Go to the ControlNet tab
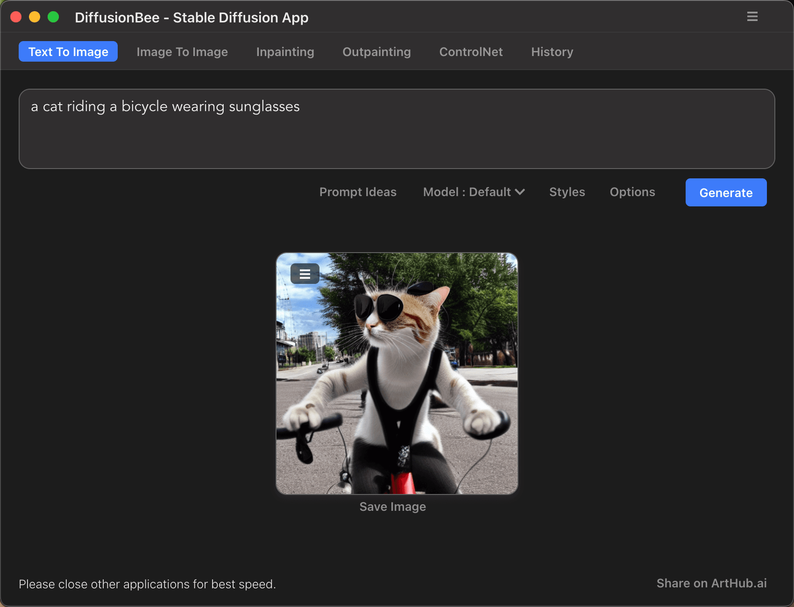794x607 pixels. point(471,52)
